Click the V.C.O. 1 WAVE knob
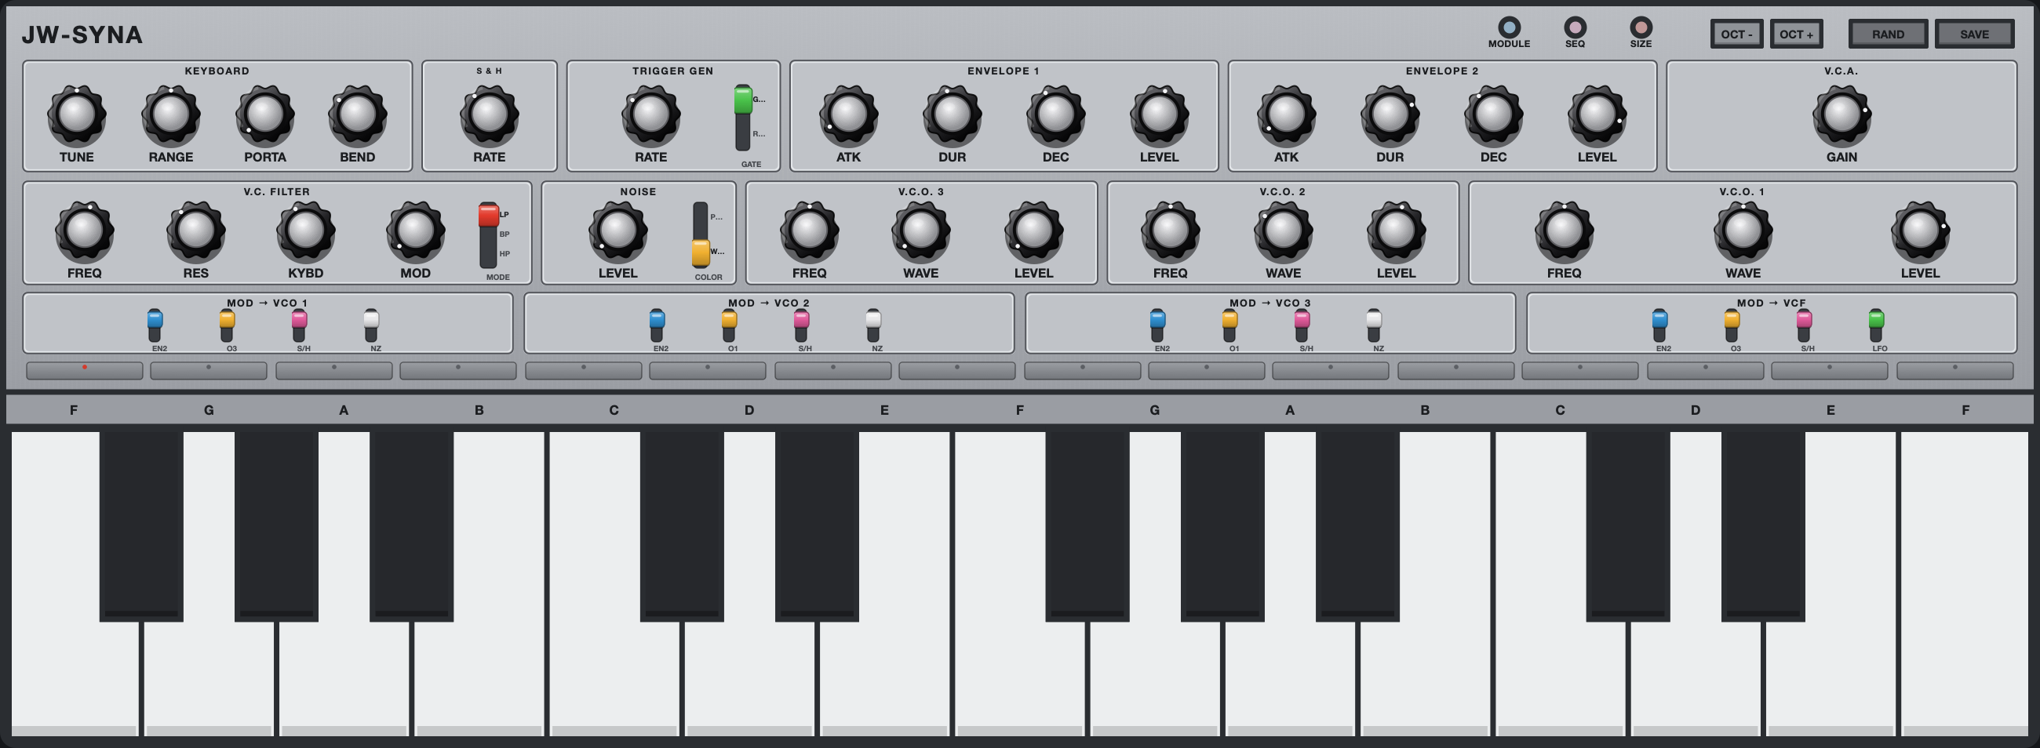The image size is (2040, 748). tap(1743, 231)
